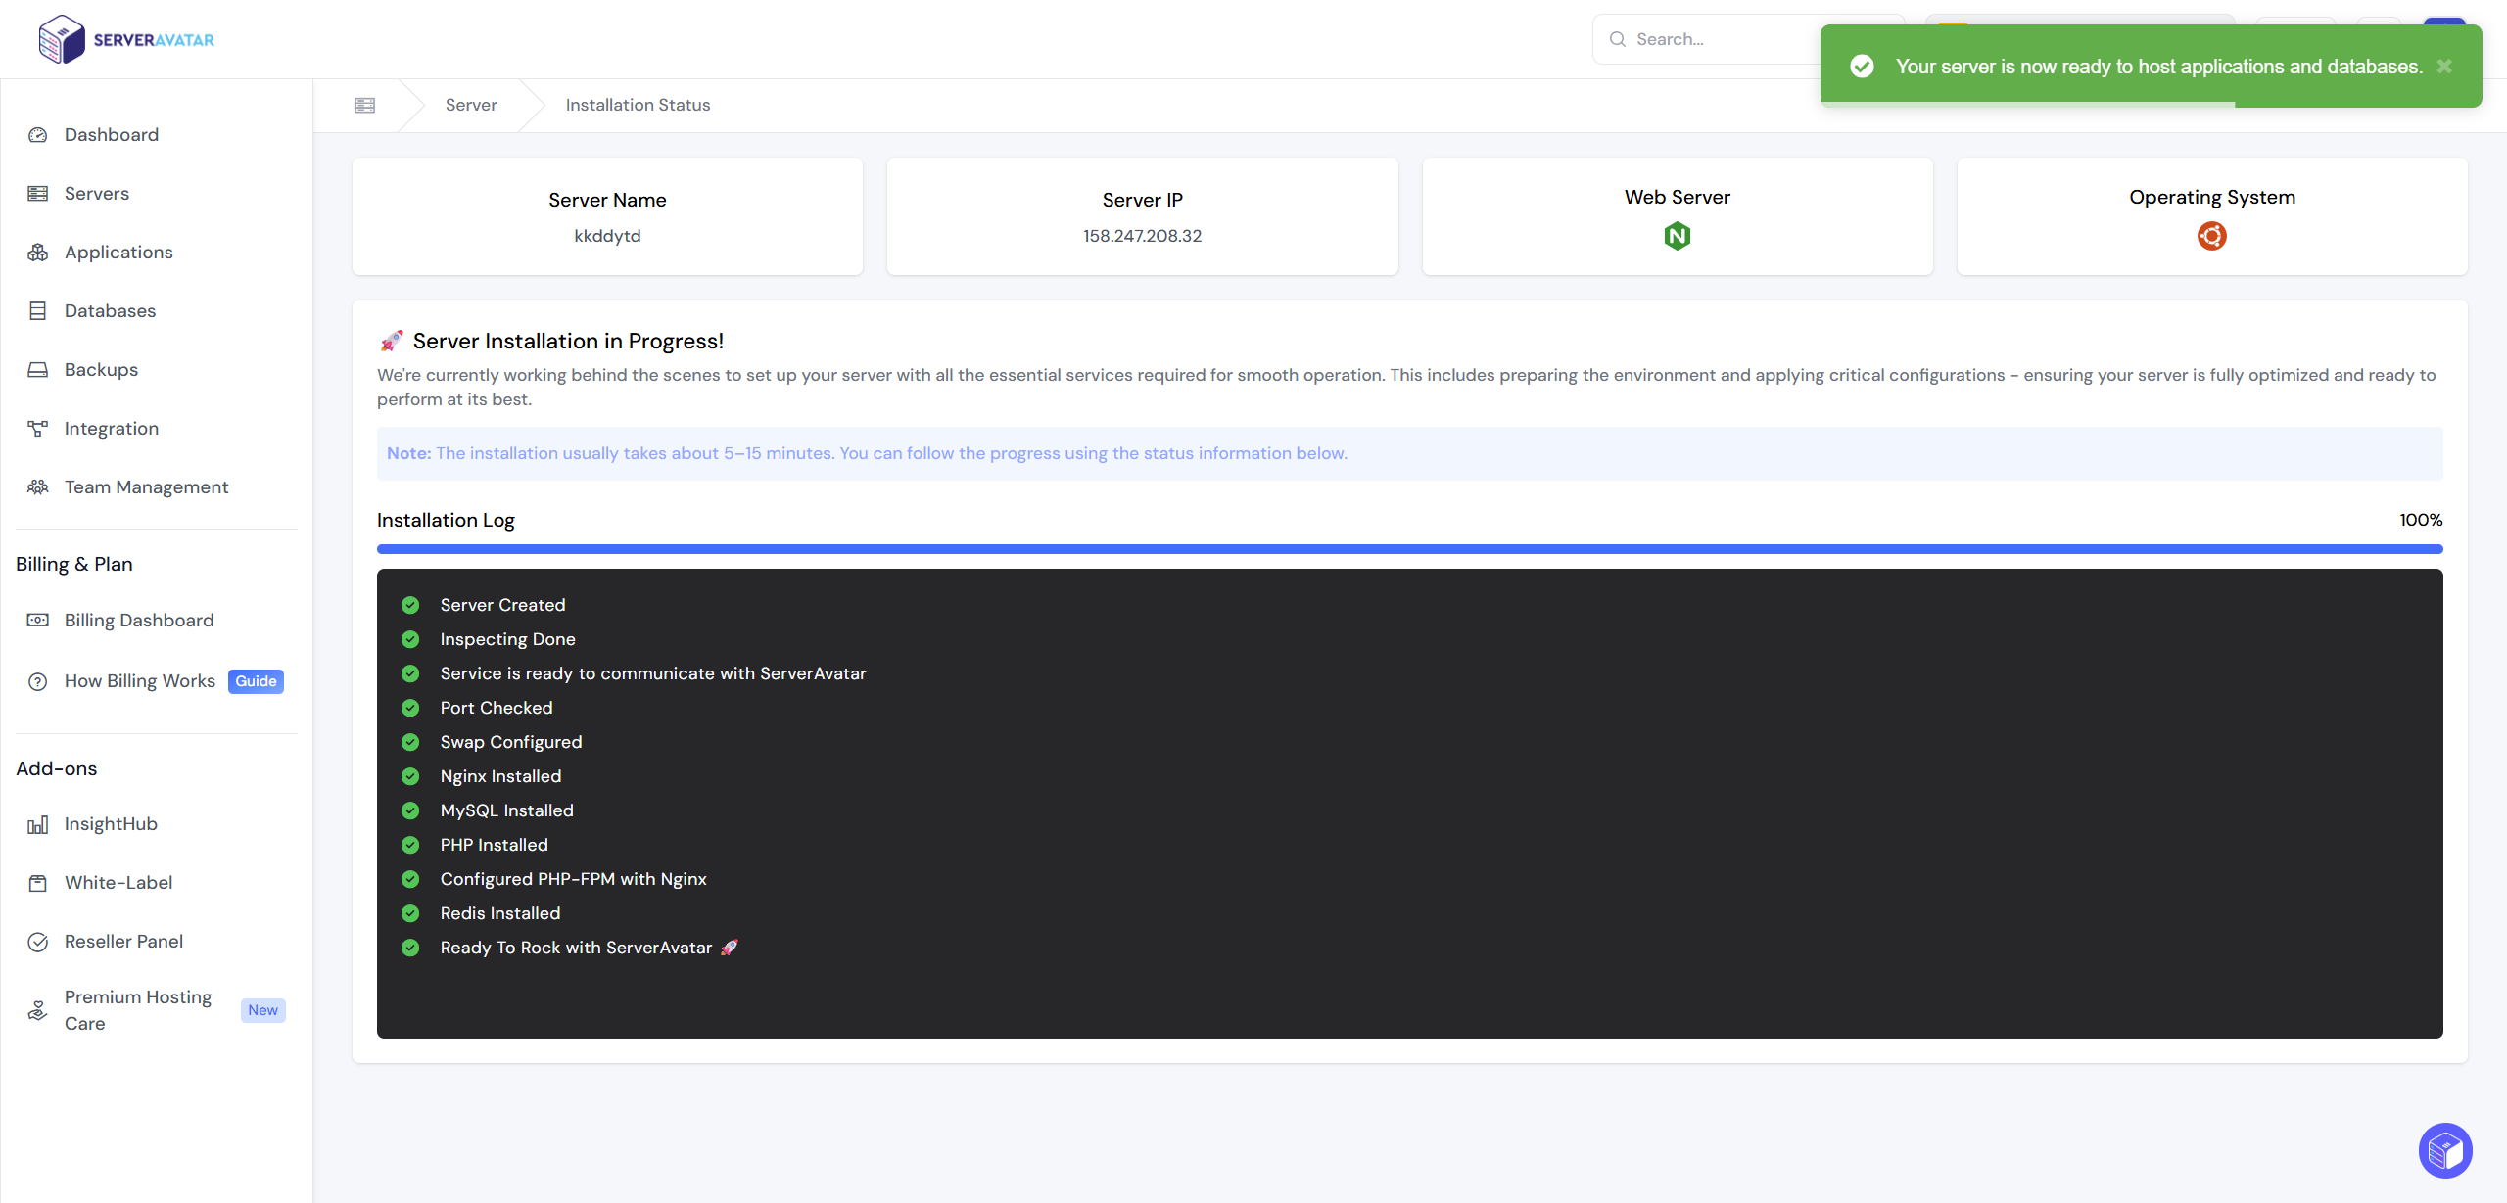
Task: Click the Nginx web server icon
Action: [x=1678, y=236]
